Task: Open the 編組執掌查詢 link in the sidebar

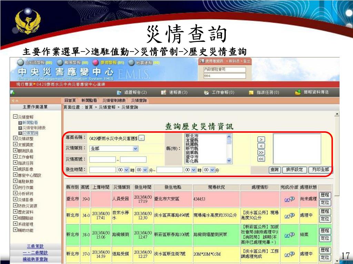Action: click(x=35, y=259)
